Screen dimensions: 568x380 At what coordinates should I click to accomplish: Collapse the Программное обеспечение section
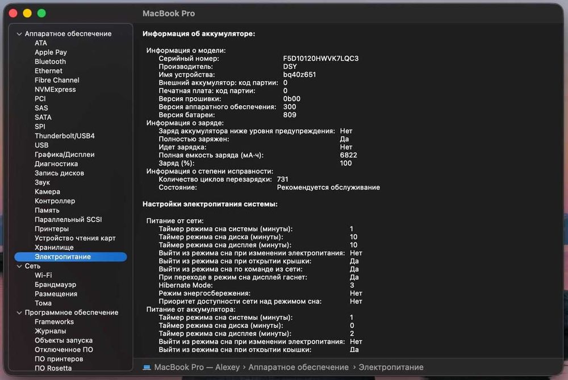19,312
